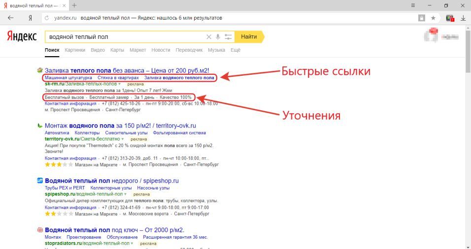The height and width of the screenshot is (249, 471).
Task: Open the user avatar in the top right
Action: click(x=432, y=35)
